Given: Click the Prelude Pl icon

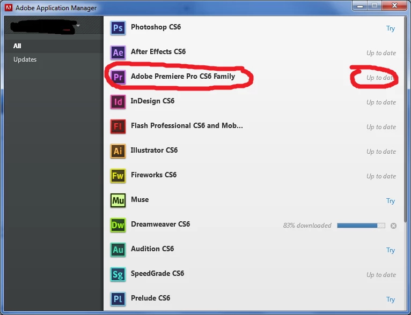Looking at the screenshot, I should click(118, 299).
